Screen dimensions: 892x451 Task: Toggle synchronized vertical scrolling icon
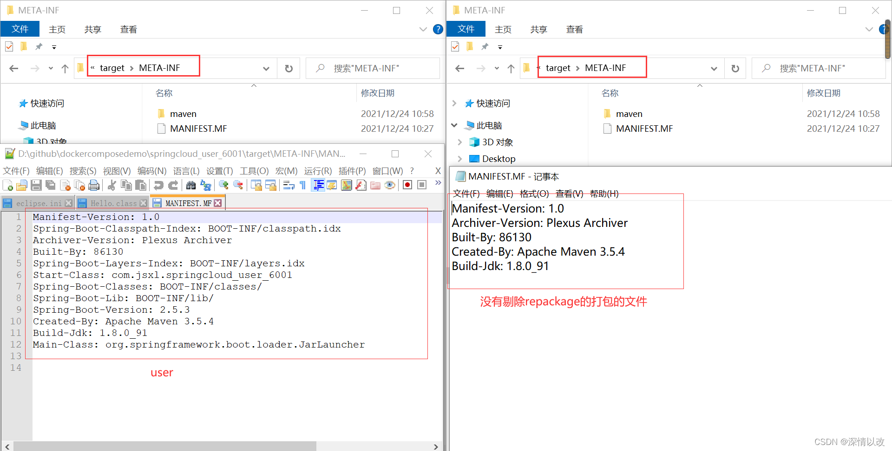pyautogui.click(x=256, y=186)
